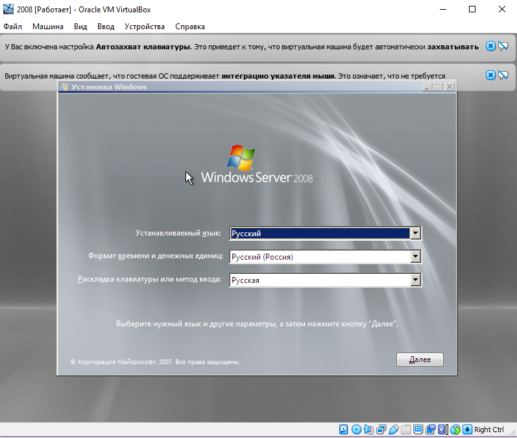Open the Устройства menu
Screen dimensions: 517x438
click(x=145, y=27)
